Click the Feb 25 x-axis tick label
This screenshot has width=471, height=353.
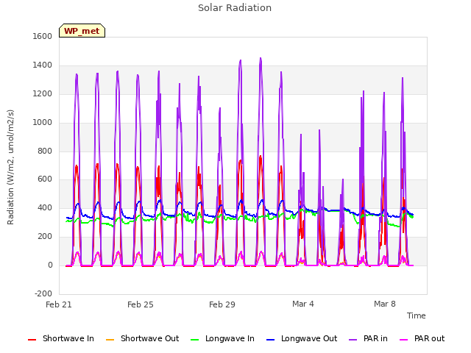(141, 304)
